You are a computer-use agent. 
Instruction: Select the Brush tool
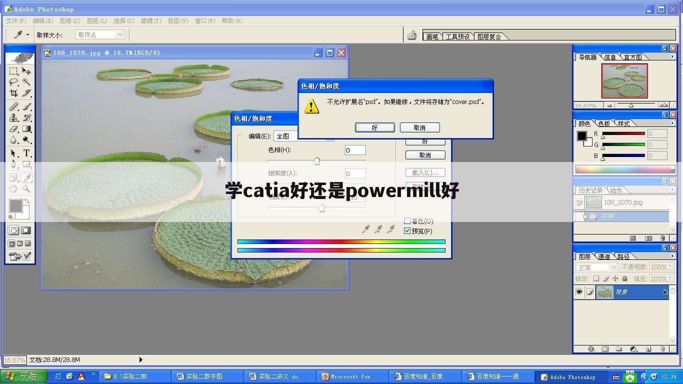click(x=26, y=106)
